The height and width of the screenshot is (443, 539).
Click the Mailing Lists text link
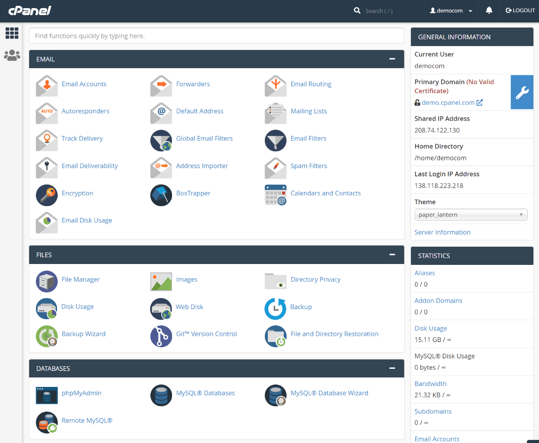click(x=309, y=111)
